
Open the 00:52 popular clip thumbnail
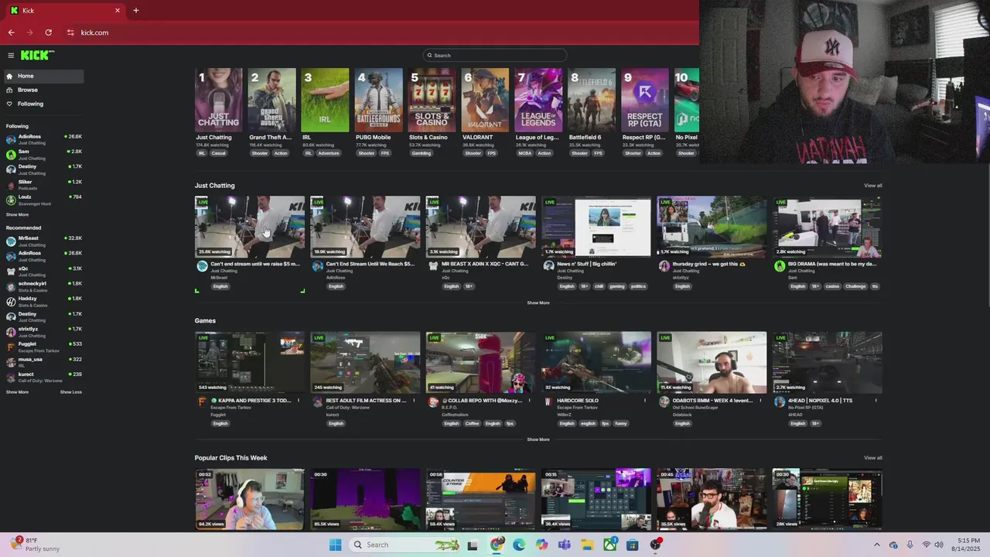(x=250, y=499)
